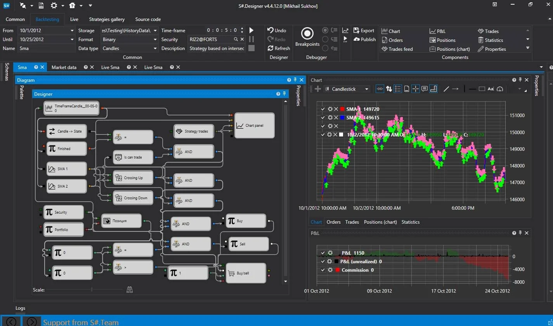Toggle the Commission series checkbox

322,270
